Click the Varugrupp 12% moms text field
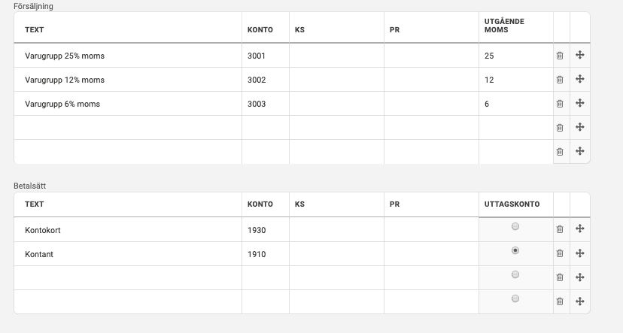 point(128,80)
